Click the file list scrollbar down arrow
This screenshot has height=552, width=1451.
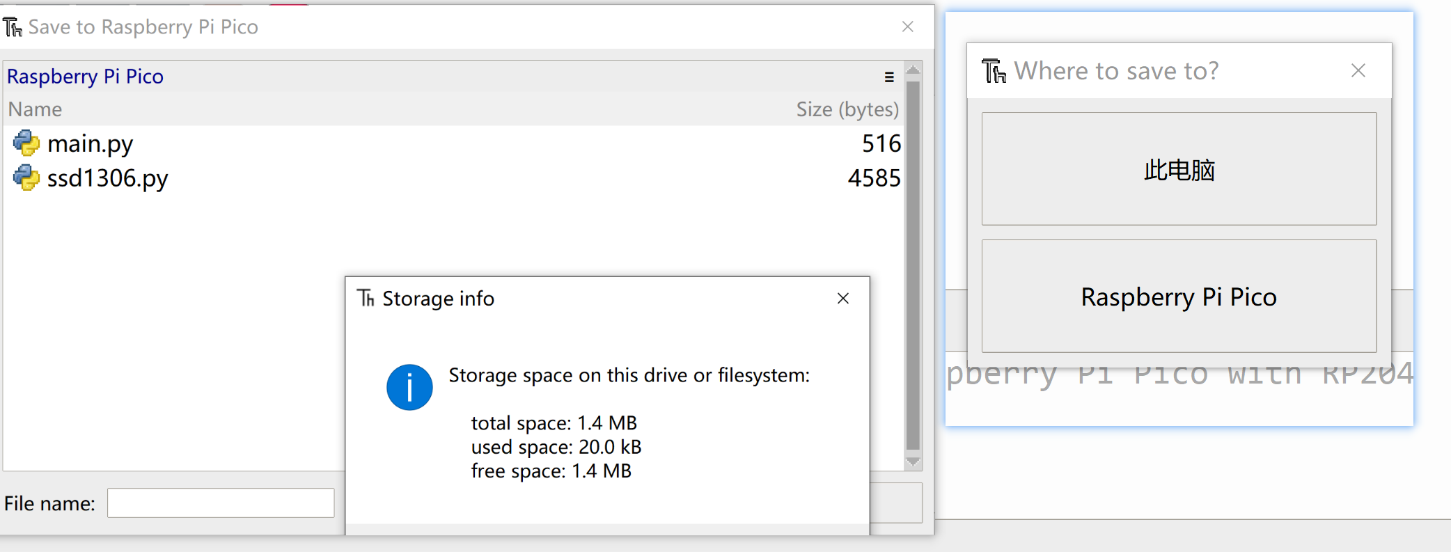tap(913, 462)
